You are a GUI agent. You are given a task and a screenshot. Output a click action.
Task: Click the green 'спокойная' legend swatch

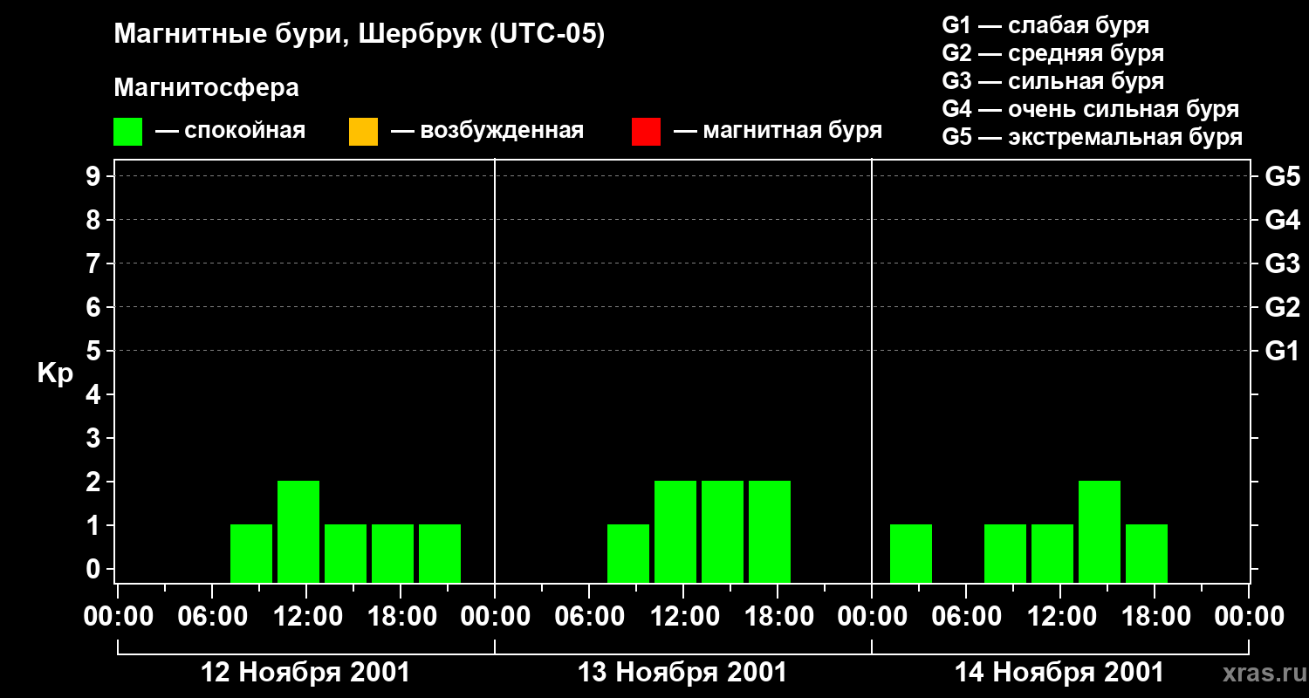click(127, 132)
